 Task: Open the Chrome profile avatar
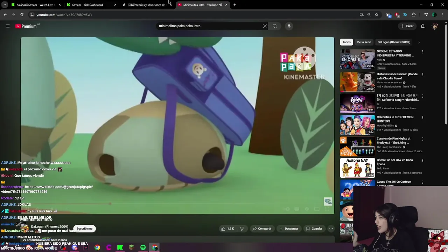click(x=434, y=15)
